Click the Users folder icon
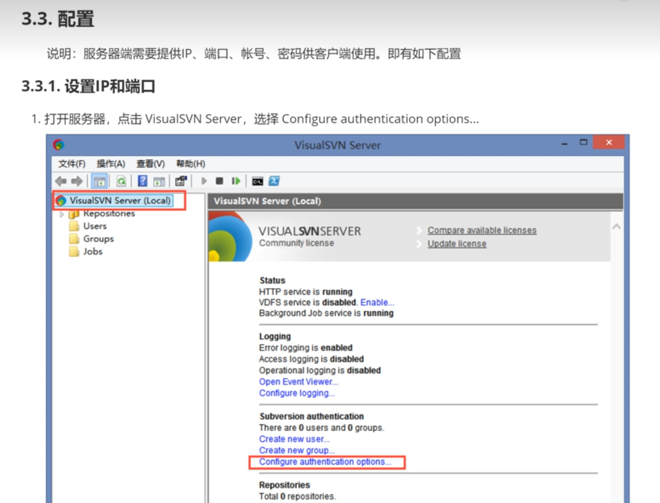This screenshot has height=503, width=660. 74,226
